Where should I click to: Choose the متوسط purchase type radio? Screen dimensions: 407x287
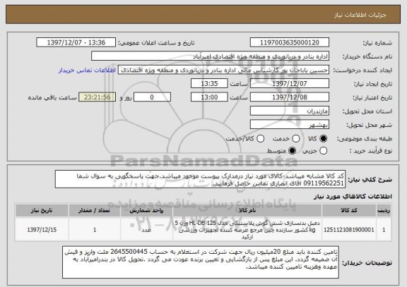293,150
